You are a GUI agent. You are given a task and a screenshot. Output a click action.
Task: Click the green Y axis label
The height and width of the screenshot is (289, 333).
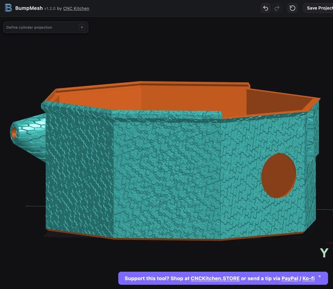tap(324, 253)
